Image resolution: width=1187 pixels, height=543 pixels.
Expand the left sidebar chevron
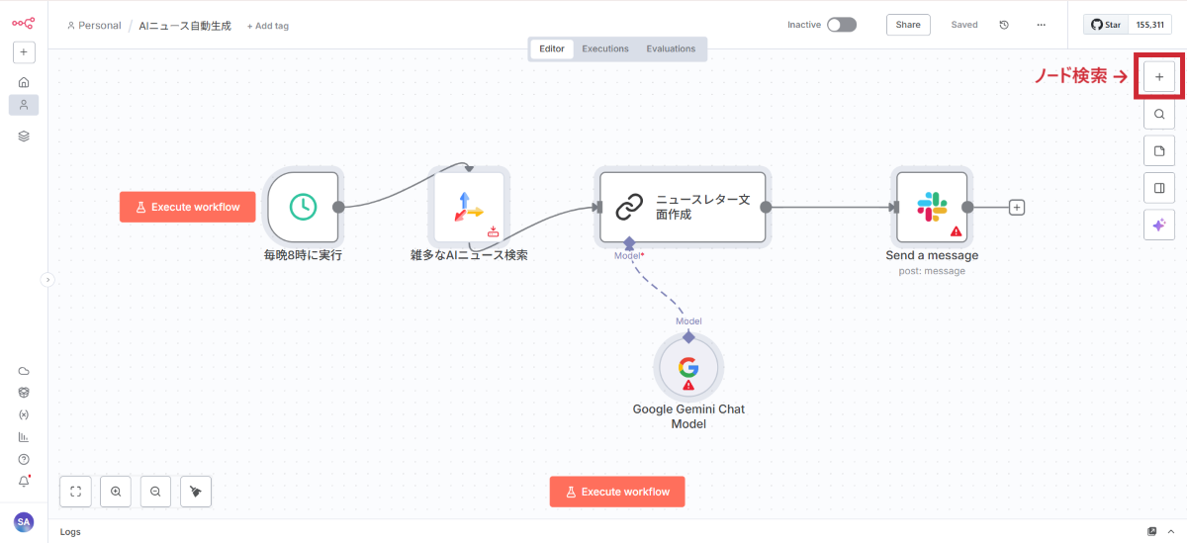pyautogui.click(x=46, y=280)
